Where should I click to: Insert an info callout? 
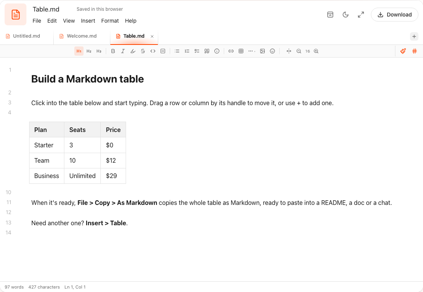(x=217, y=51)
